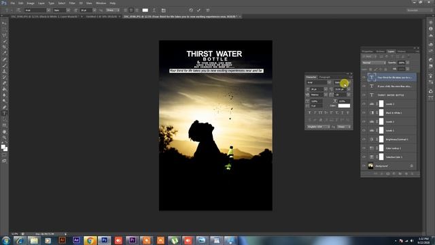Select the Rectangular Marquee tool
Viewport: 435px width, 245px height.
(4, 29)
